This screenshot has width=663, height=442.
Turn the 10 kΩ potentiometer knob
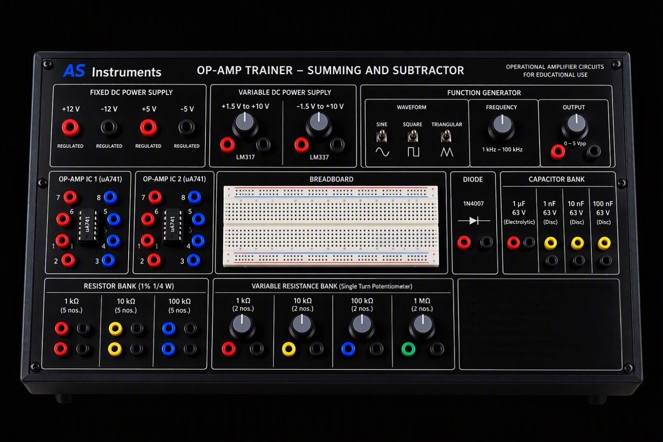pyautogui.click(x=302, y=326)
